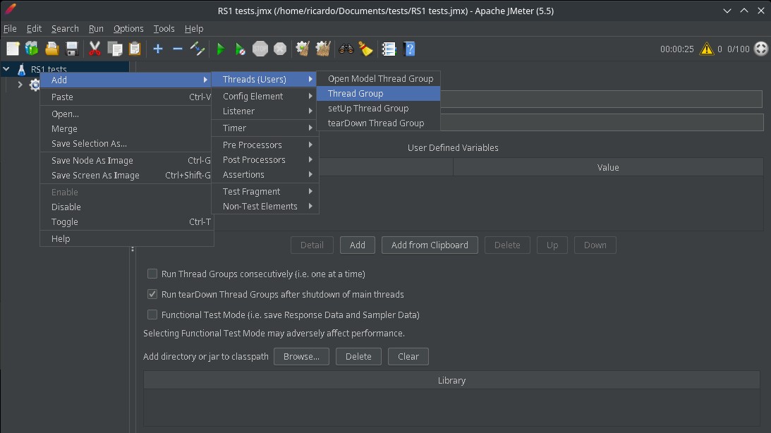
Task: Click the gear icon under RS1 tests
Action: 35,85
